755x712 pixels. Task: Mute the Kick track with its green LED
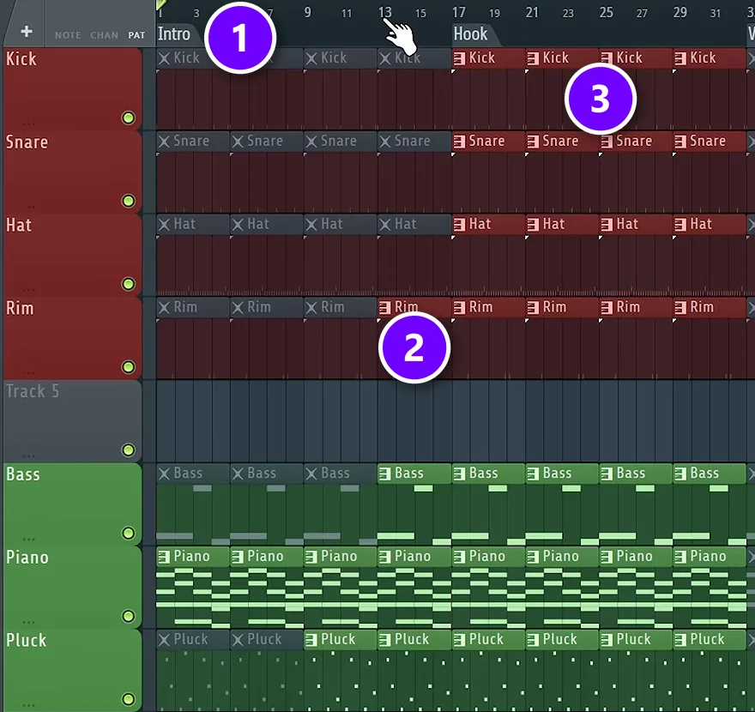(128, 118)
